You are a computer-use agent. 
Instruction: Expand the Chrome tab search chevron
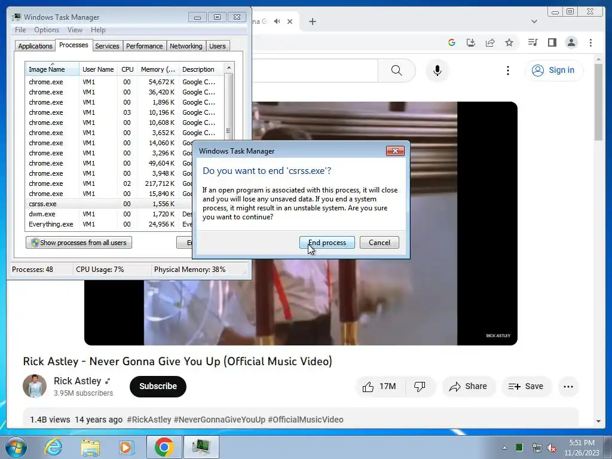tap(534, 22)
